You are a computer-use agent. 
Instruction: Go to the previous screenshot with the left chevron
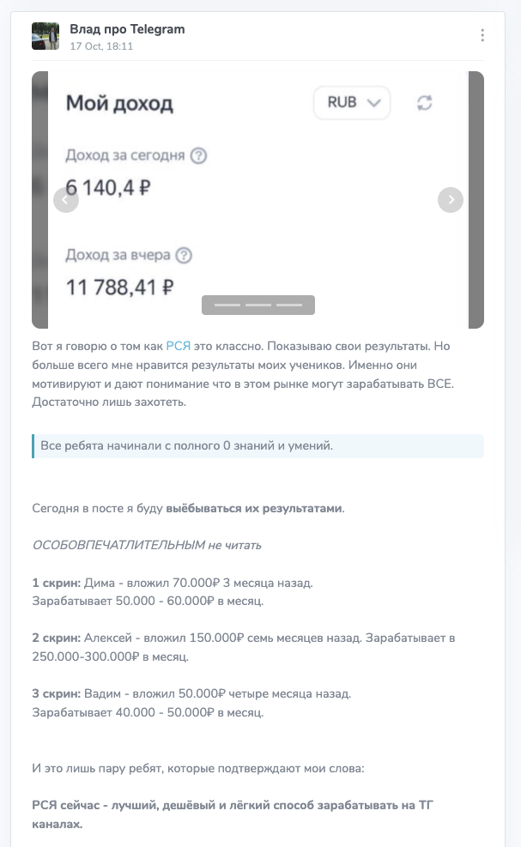pyautogui.click(x=66, y=200)
